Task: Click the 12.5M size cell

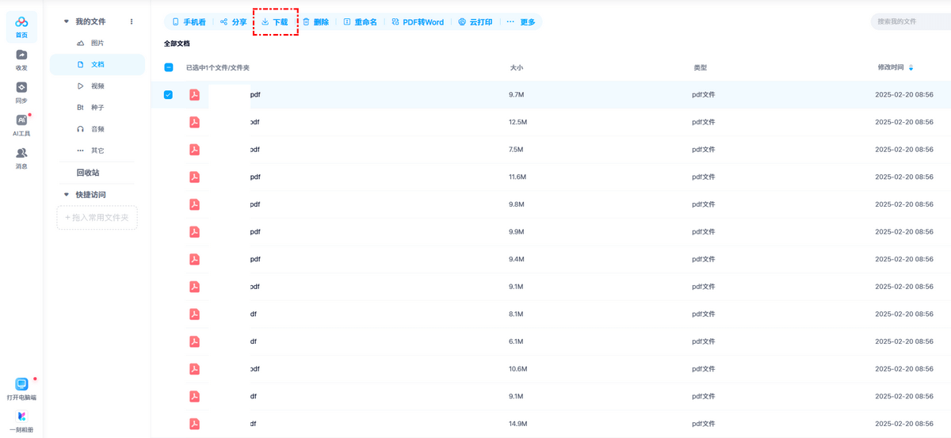Action: pyautogui.click(x=518, y=122)
